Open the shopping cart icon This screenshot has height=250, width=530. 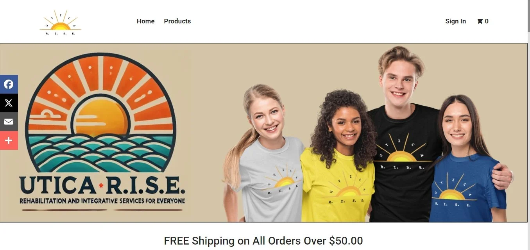(480, 21)
